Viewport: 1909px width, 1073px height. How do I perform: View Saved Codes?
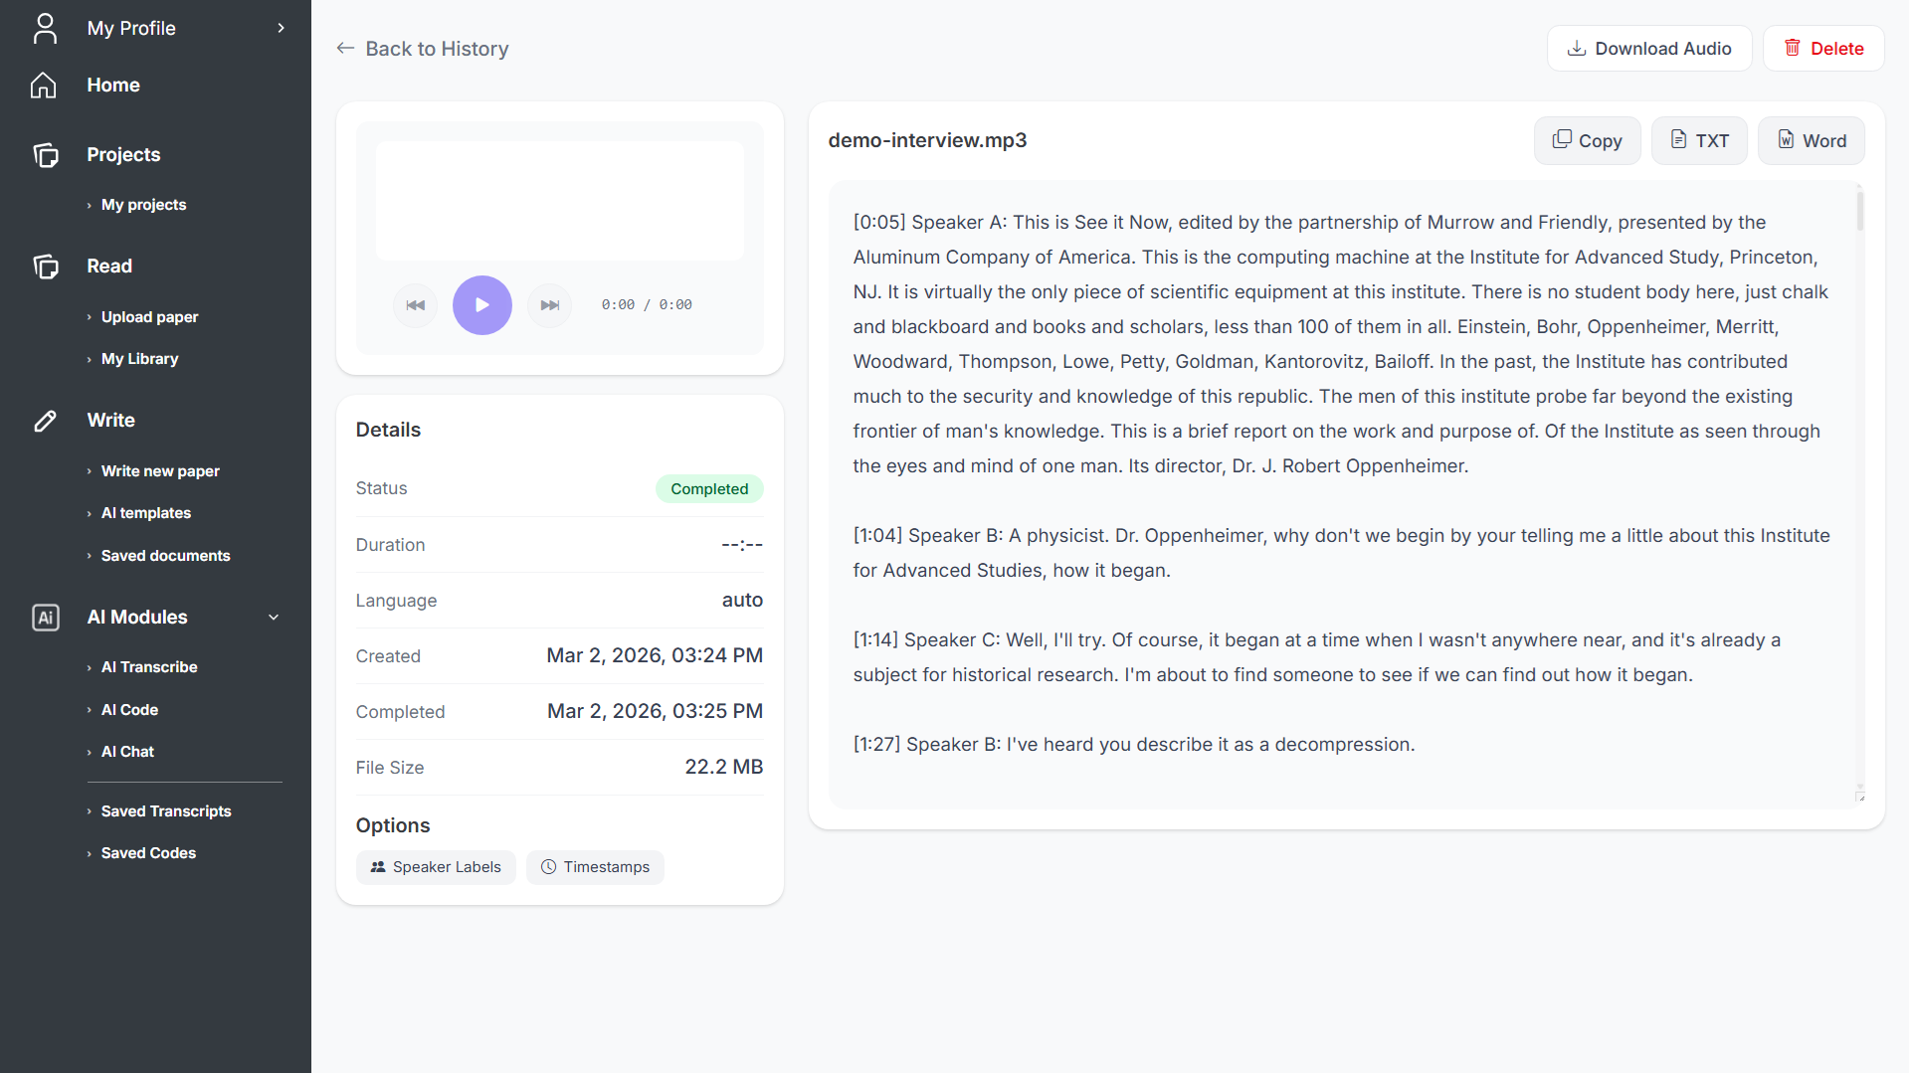pyautogui.click(x=148, y=853)
